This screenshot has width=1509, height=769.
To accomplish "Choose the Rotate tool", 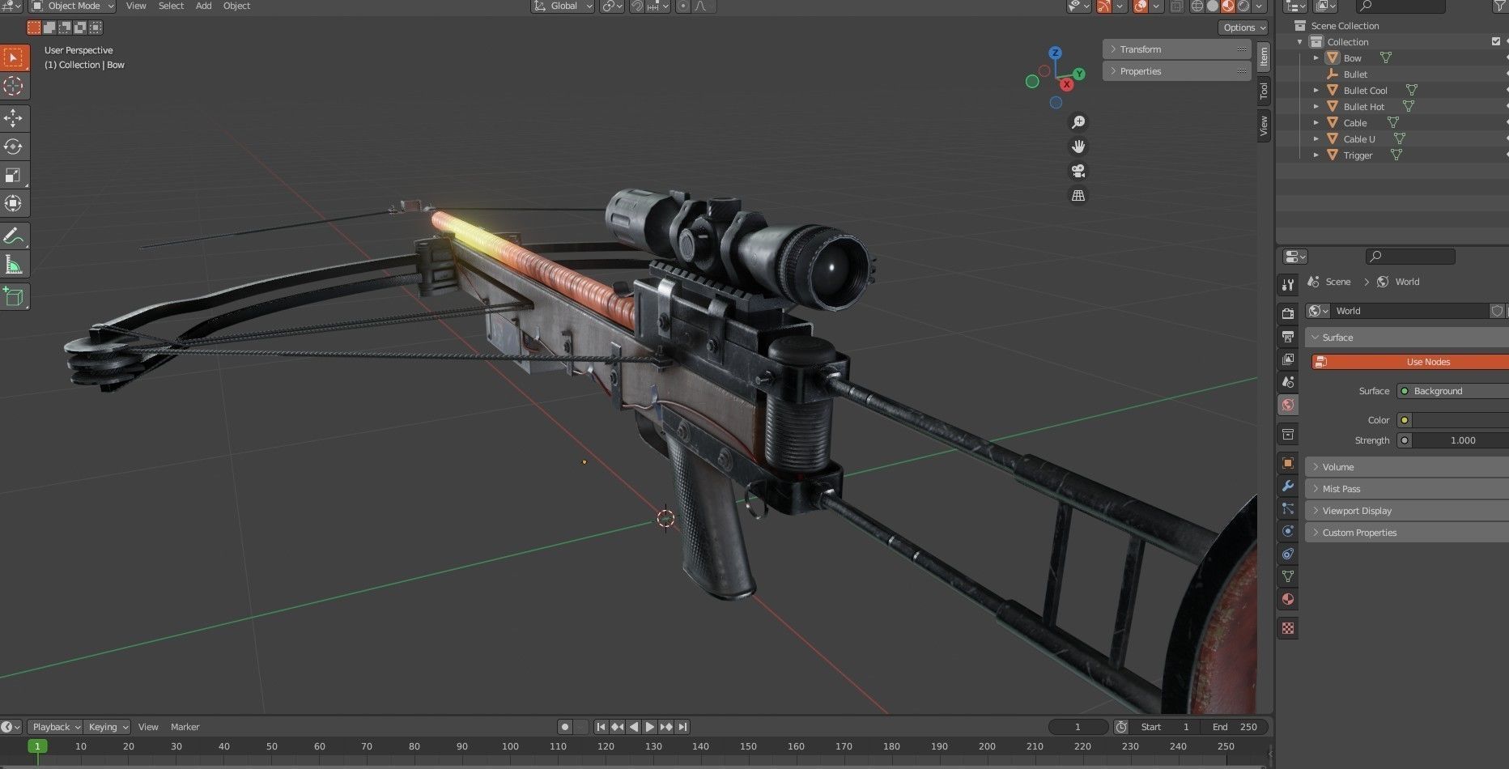I will pyautogui.click(x=14, y=147).
